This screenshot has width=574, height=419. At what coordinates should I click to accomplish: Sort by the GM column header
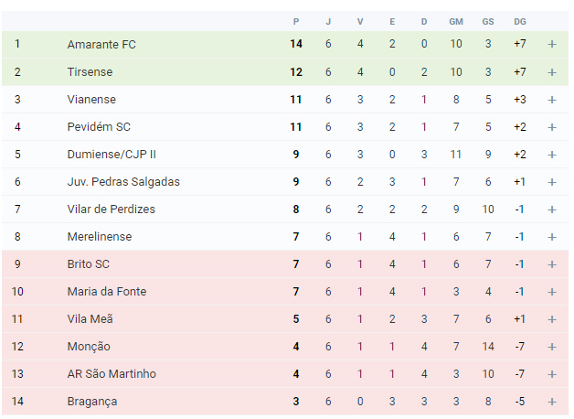(x=456, y=22)
